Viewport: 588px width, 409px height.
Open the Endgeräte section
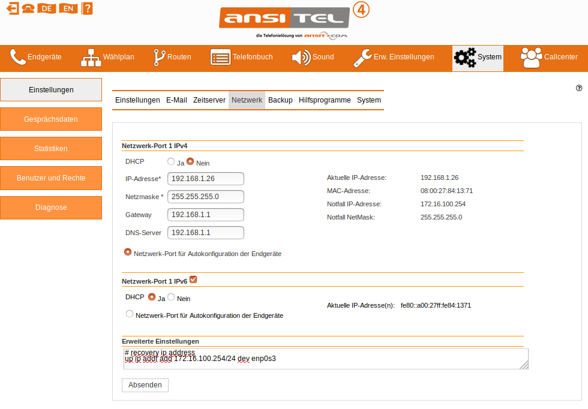click(36, 58)
